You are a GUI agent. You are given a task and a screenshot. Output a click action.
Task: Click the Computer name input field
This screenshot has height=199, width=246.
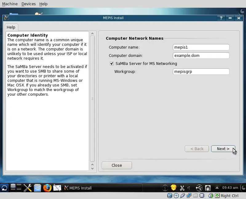(201, 47)
